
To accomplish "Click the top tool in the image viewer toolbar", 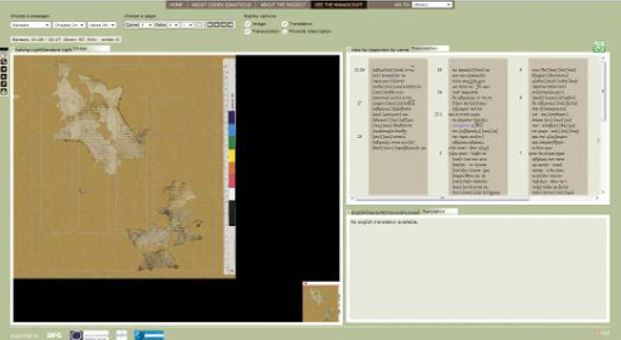I will pos(3,56).
